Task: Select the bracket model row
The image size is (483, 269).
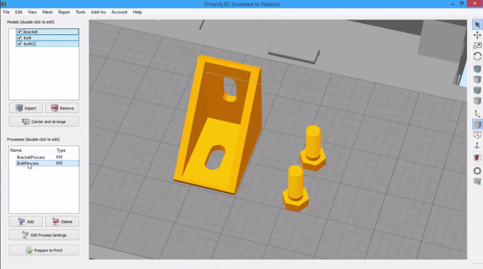Action: [48, 32]
